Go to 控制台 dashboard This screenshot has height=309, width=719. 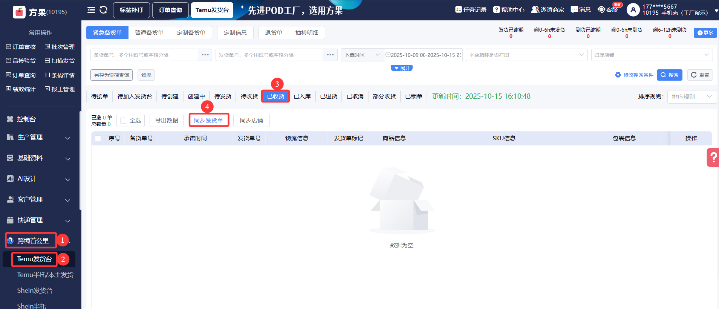pos(21,119)
